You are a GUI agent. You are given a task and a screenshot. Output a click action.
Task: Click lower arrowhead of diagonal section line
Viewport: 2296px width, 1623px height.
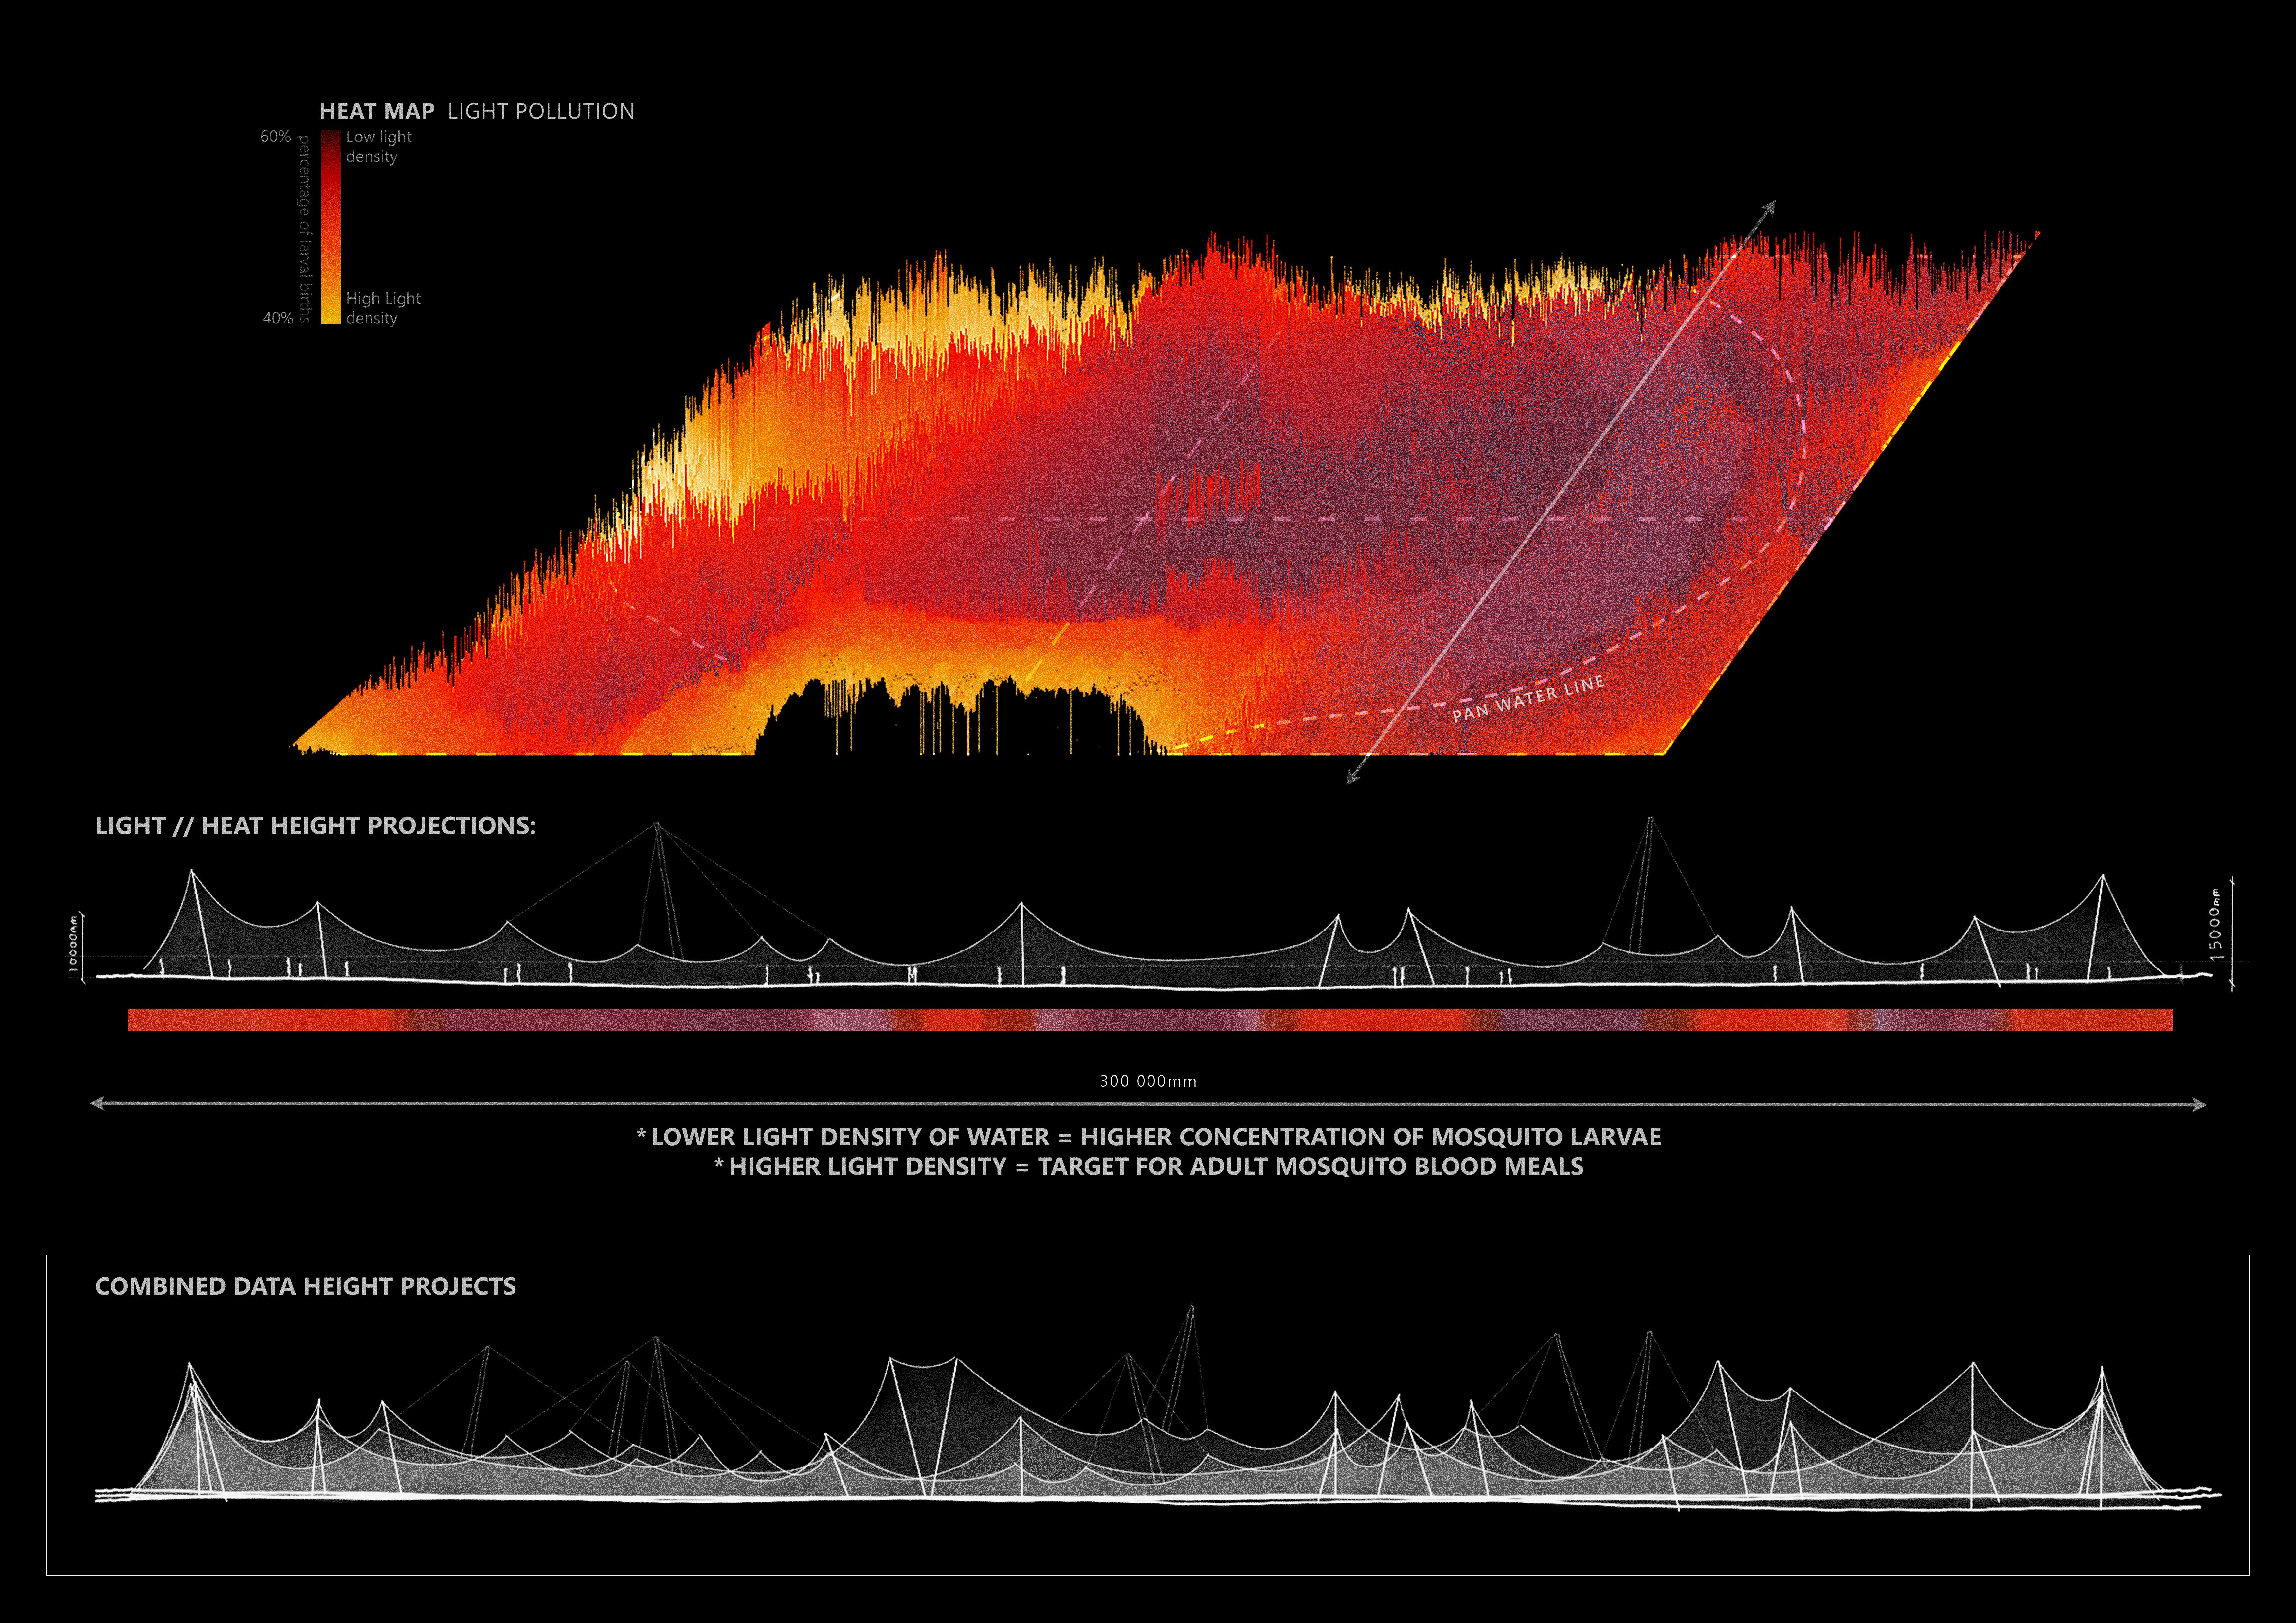point(1352,778)
